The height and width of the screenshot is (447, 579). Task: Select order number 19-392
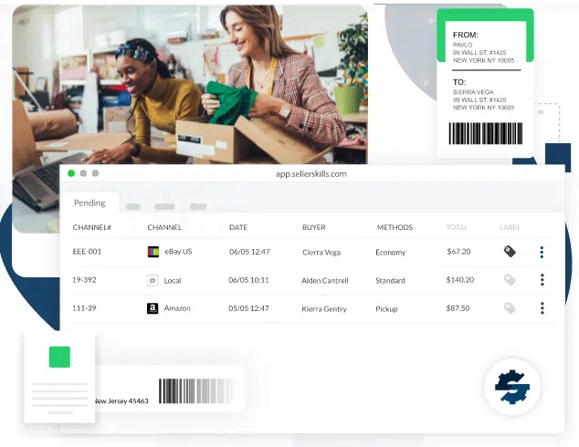84,280
